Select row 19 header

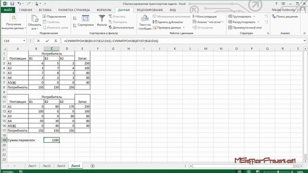coord(4,140)
